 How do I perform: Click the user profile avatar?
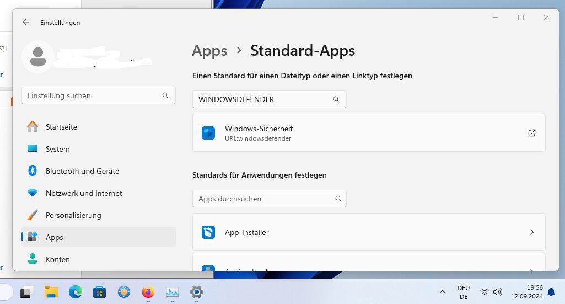(38, 57)
